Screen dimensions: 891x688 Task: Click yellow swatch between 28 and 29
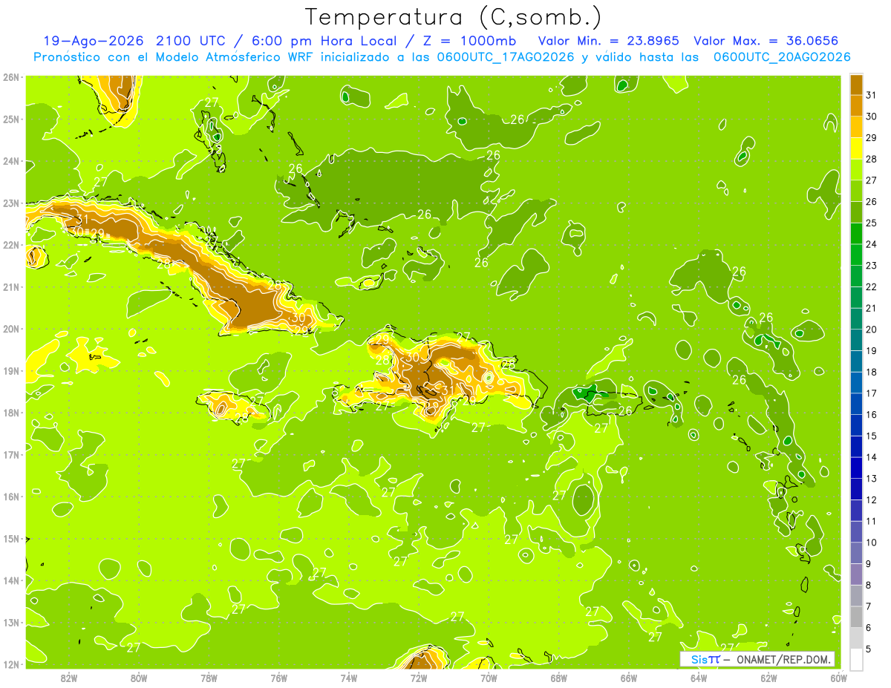pyautogui.click(x=856, y=148)
